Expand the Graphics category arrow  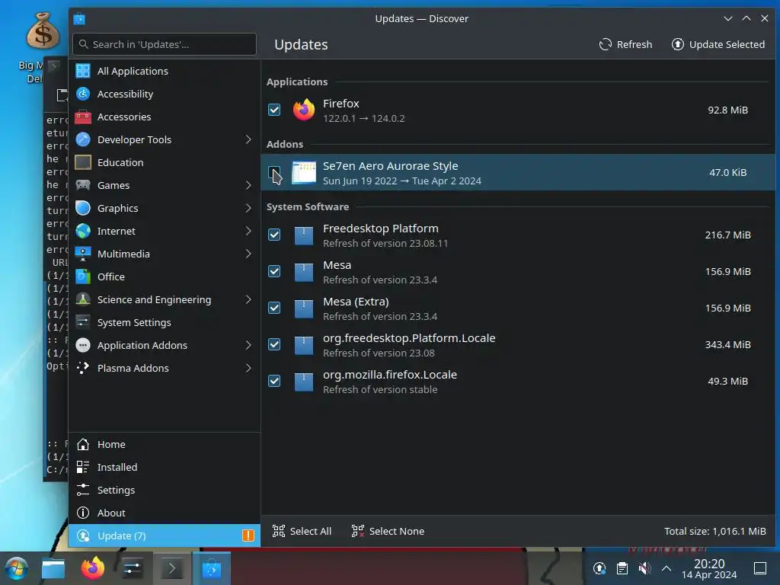248,208
